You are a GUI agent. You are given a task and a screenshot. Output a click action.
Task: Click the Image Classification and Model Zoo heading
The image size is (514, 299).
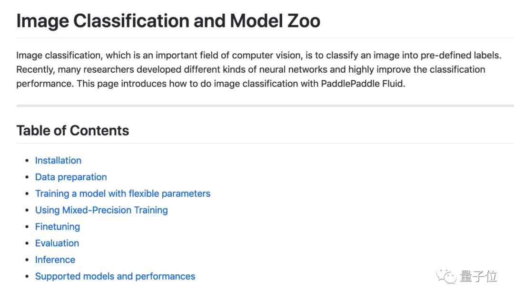click(x=168, y=21)
